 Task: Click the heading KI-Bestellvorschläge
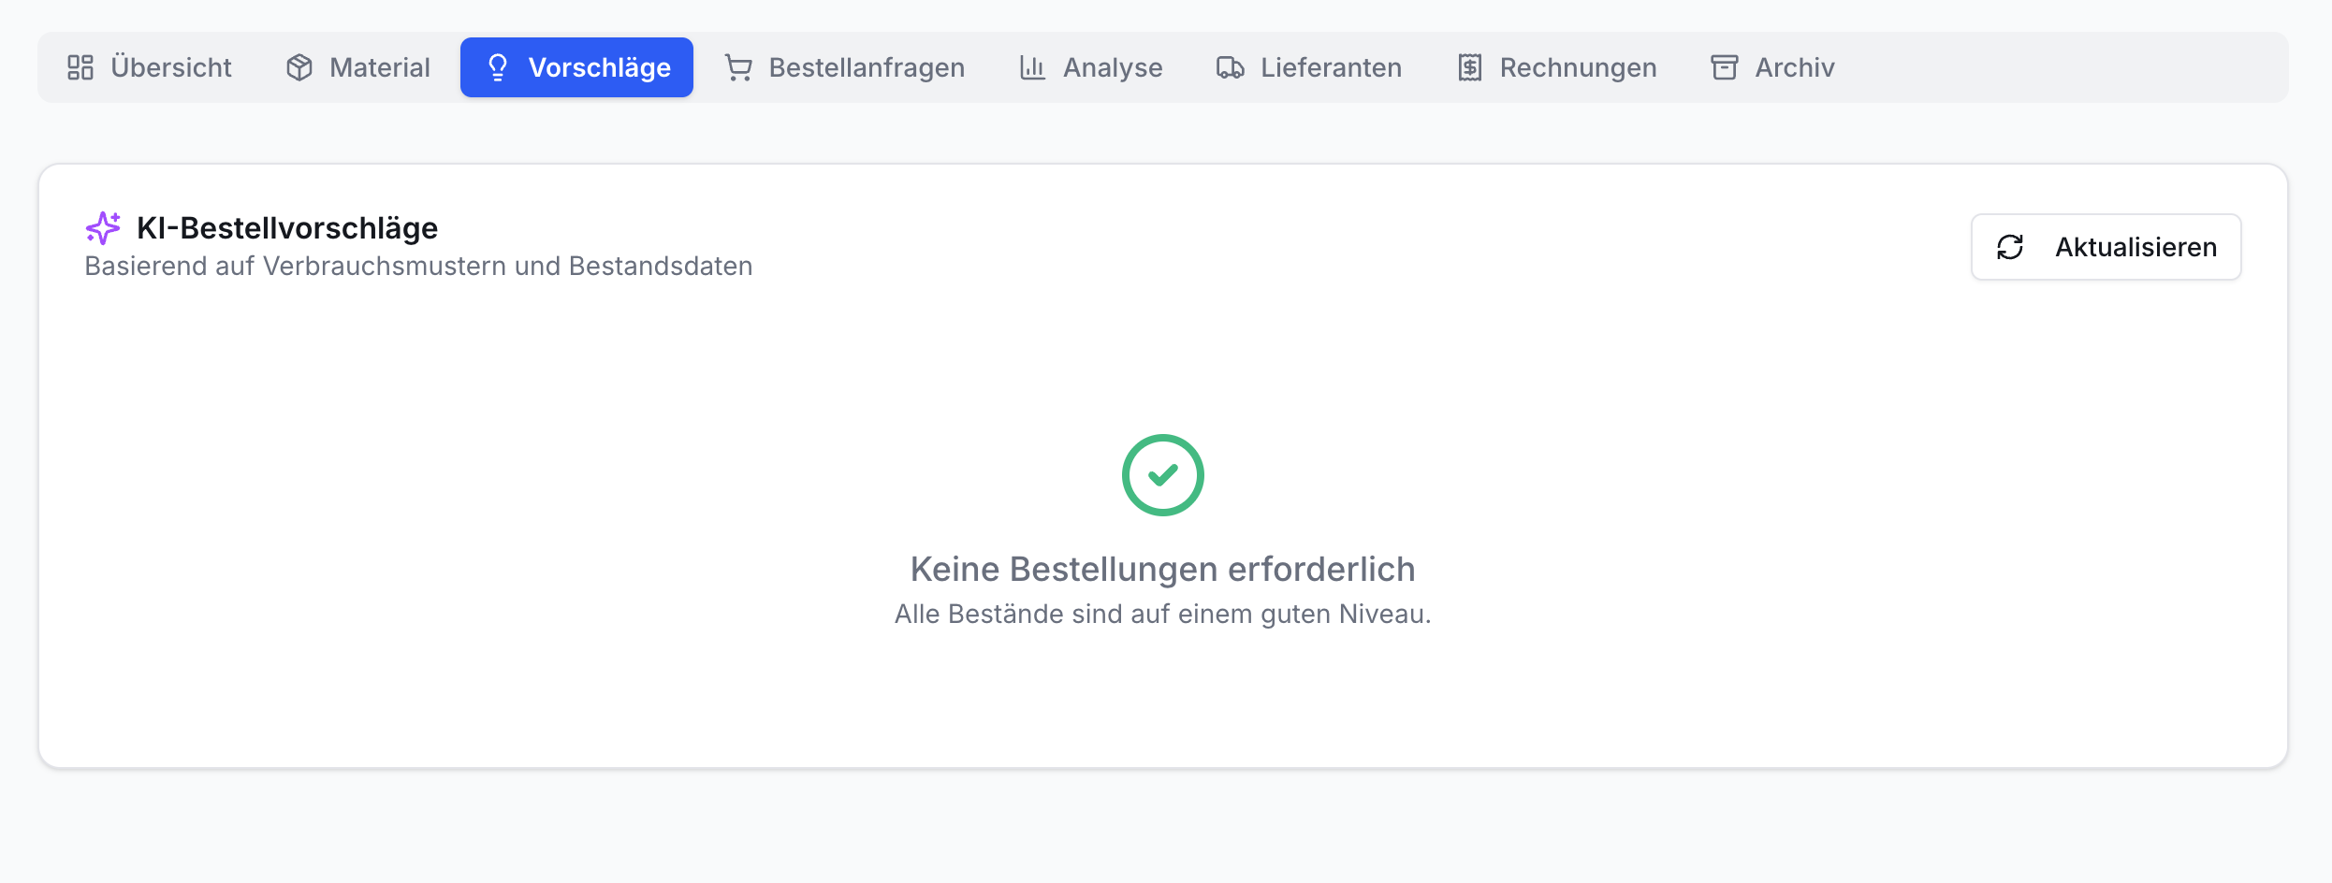(x=287, y=227)
